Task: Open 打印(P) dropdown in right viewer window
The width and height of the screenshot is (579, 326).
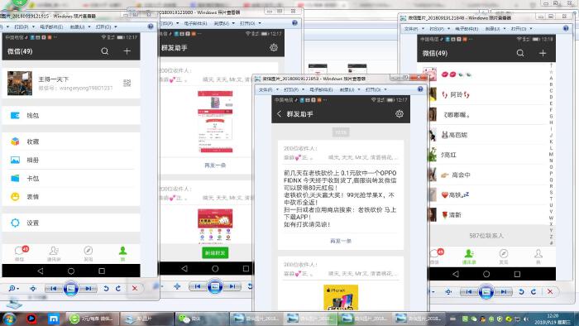Action: (439, 29)
